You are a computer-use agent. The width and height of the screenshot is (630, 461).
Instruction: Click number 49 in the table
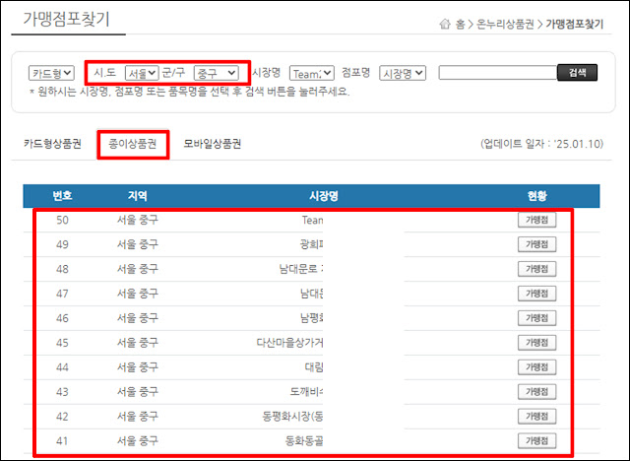tap(62, 244)
